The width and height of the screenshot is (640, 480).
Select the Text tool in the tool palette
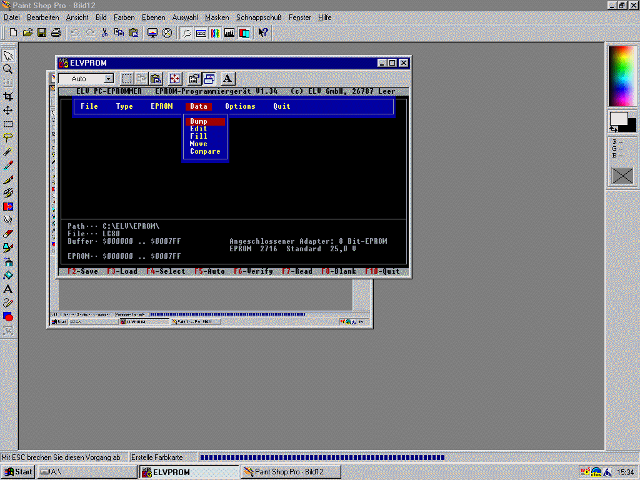coord(8,289)
